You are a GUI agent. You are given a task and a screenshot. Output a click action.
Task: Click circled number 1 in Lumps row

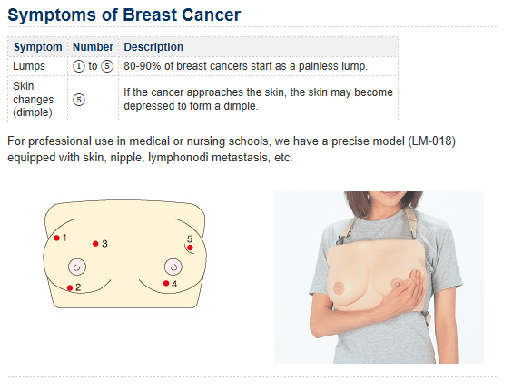coord(78,66)
